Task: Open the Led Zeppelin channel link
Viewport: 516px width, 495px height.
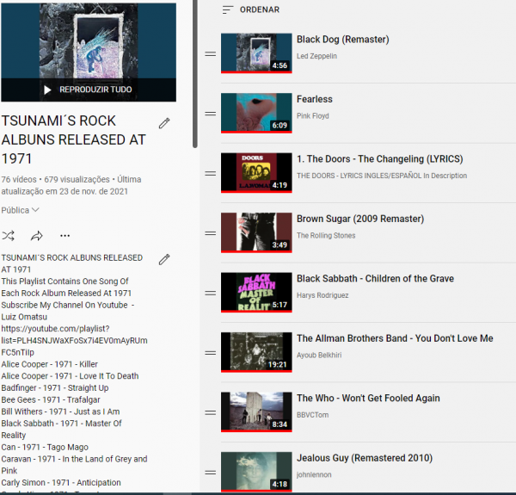Action: tap(316, 56)
